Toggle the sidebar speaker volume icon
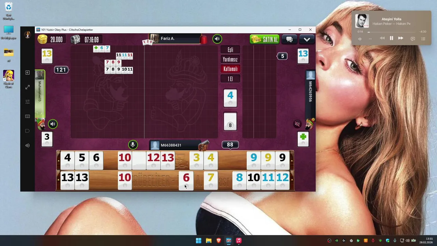The width and height of the screenshot is (437, 246). (28, 145)
